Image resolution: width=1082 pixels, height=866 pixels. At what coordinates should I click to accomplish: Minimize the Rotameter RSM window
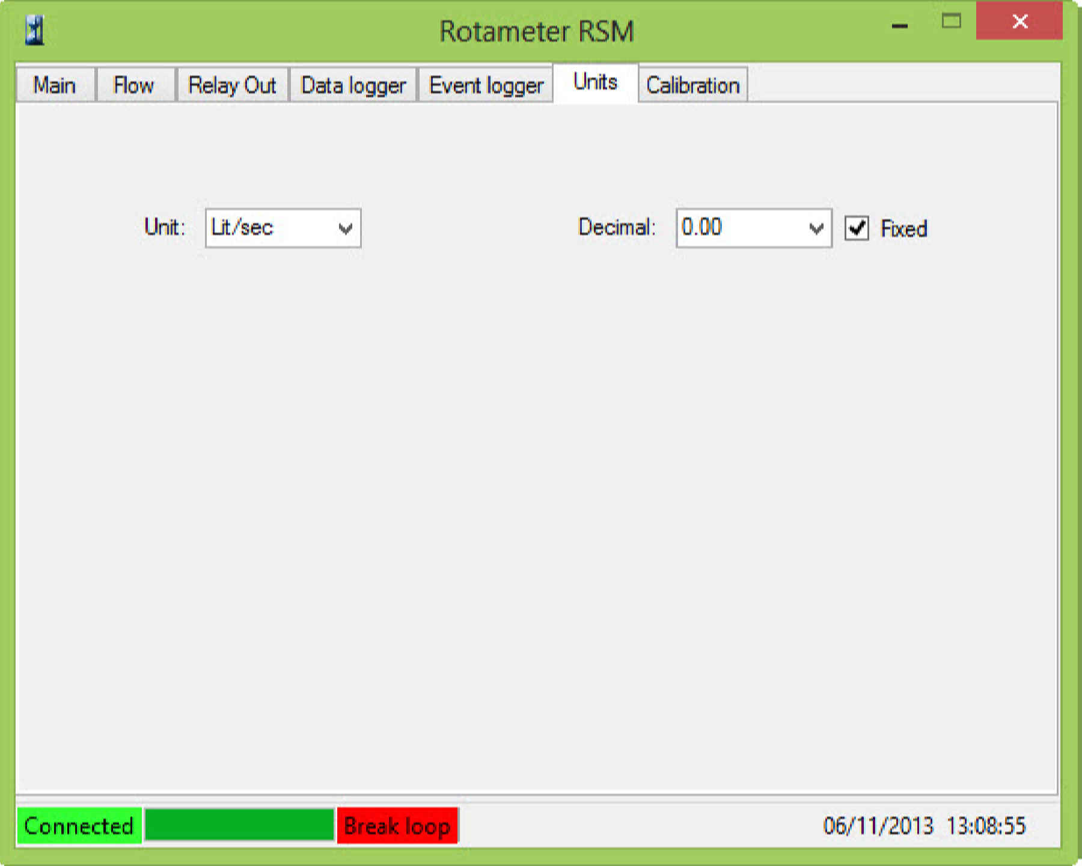tap(899, 24)
